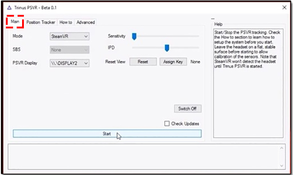Viewport: 293px width, 175px height.
Task: Click the 'Mode' label
Action: (x=18, y=36)
